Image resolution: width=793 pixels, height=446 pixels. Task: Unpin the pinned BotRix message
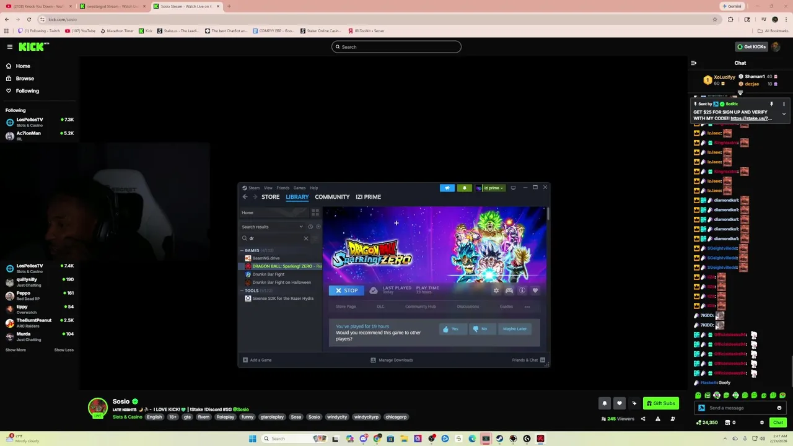pos(771,104)
